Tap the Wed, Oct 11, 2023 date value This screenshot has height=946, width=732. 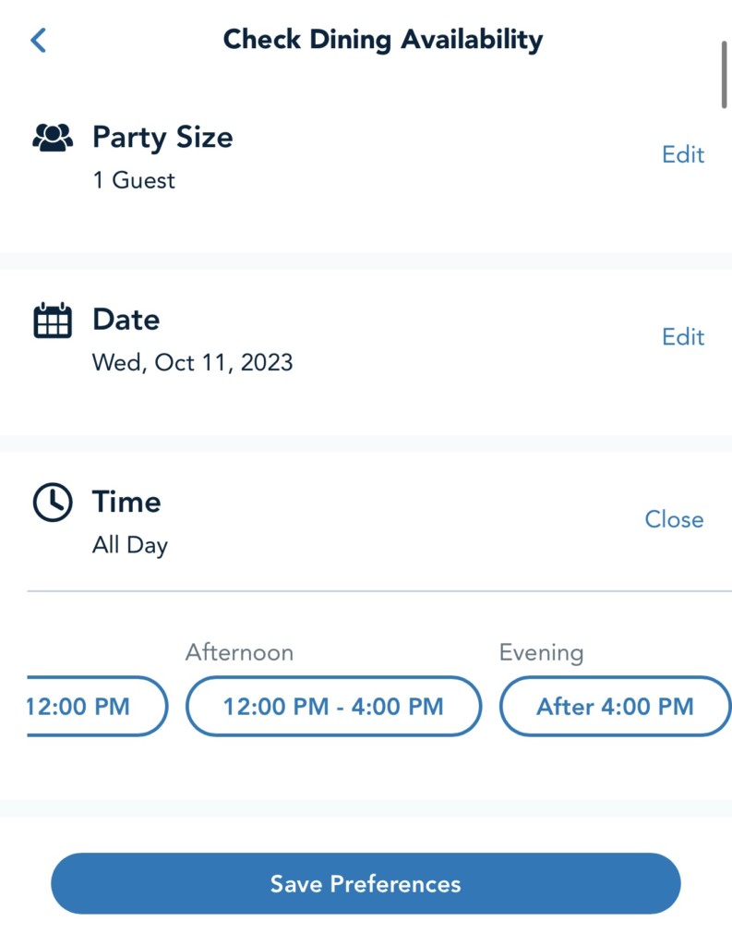point(192,362)
